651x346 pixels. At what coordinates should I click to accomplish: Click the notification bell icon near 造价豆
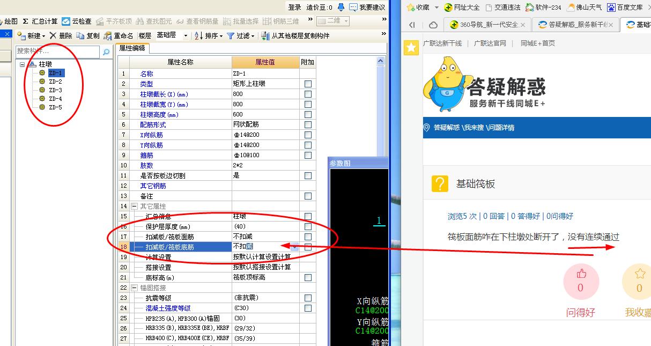click(341, 7)
